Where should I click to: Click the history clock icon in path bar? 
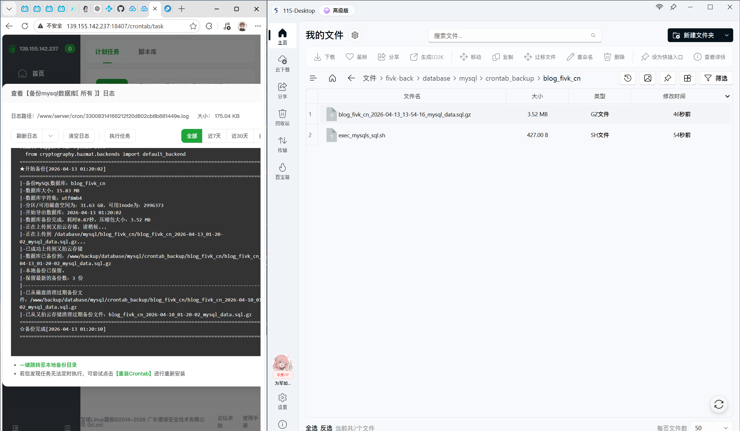pyautogui.click(x=628, y=78)
